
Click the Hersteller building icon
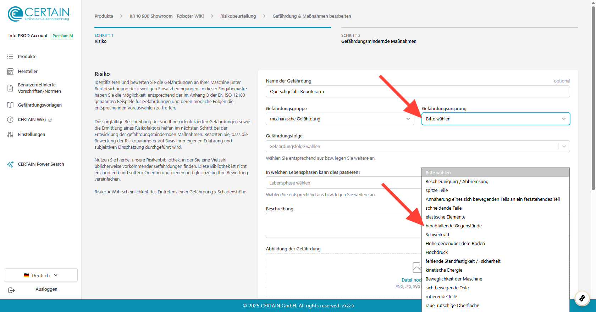(10, 72)
